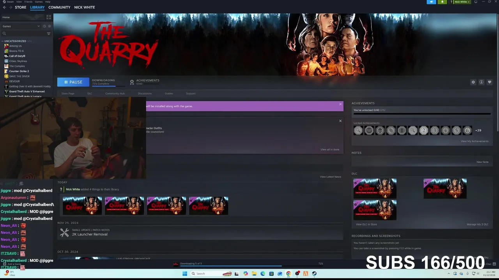Open Windows Start menu

click(x=184, y=273)
